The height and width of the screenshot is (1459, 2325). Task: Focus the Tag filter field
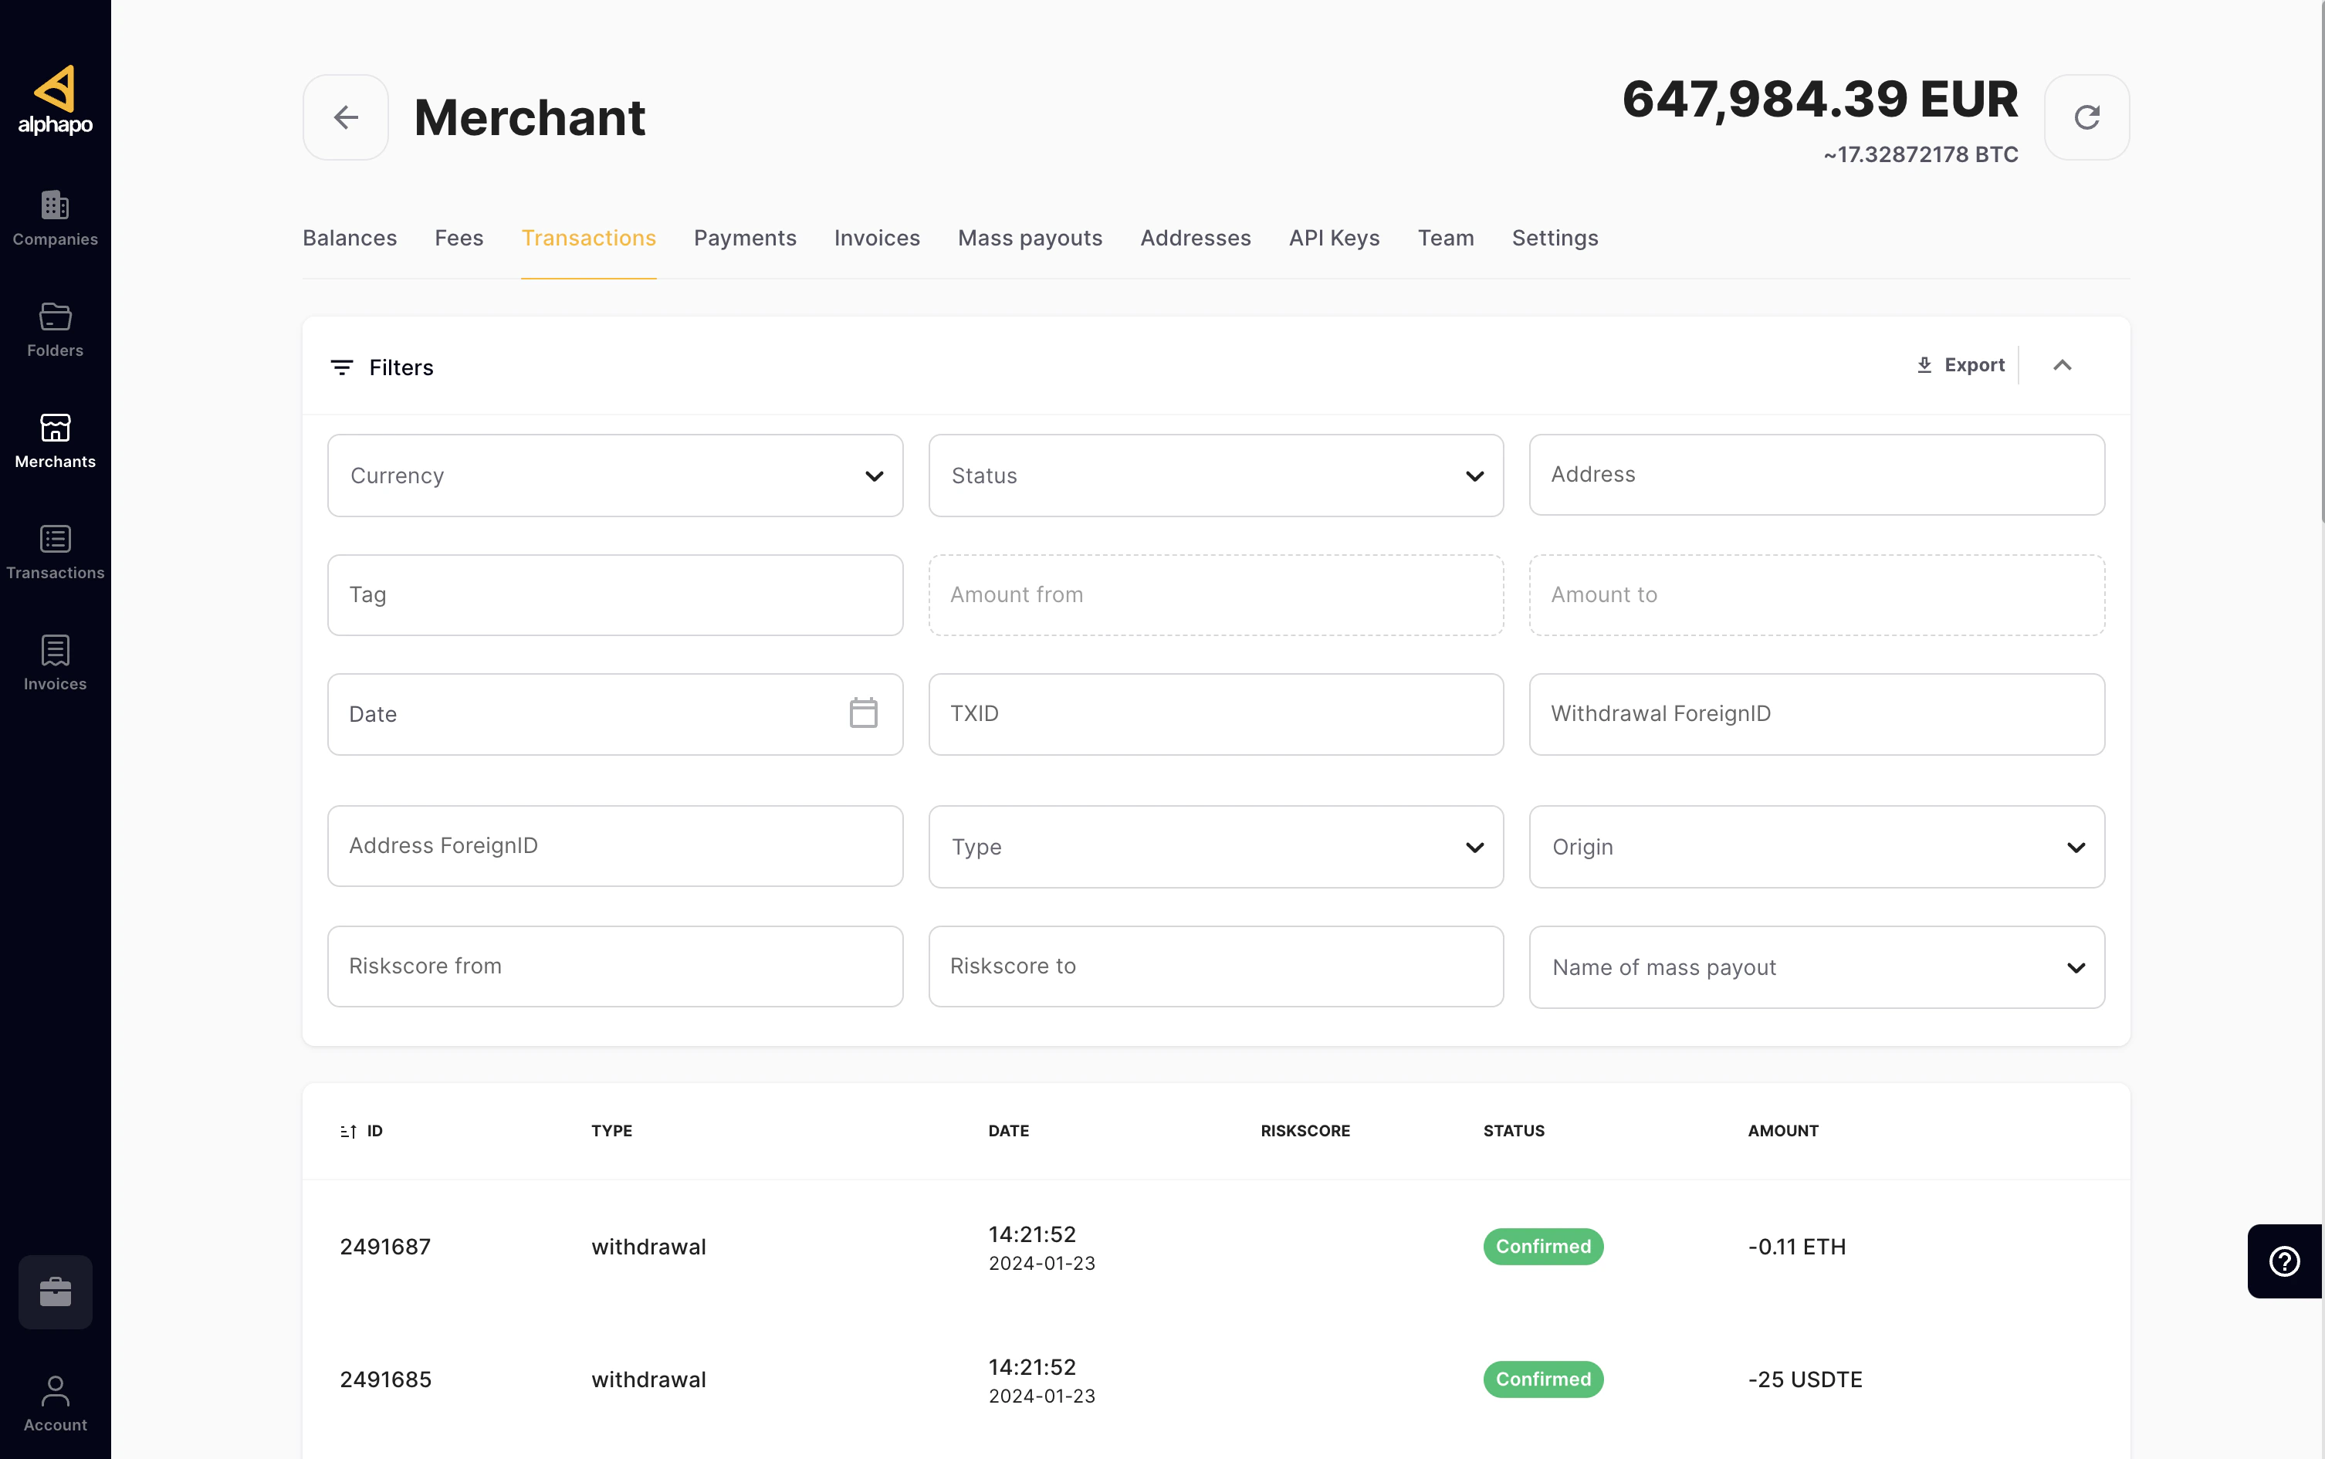[x=615, y=595]
